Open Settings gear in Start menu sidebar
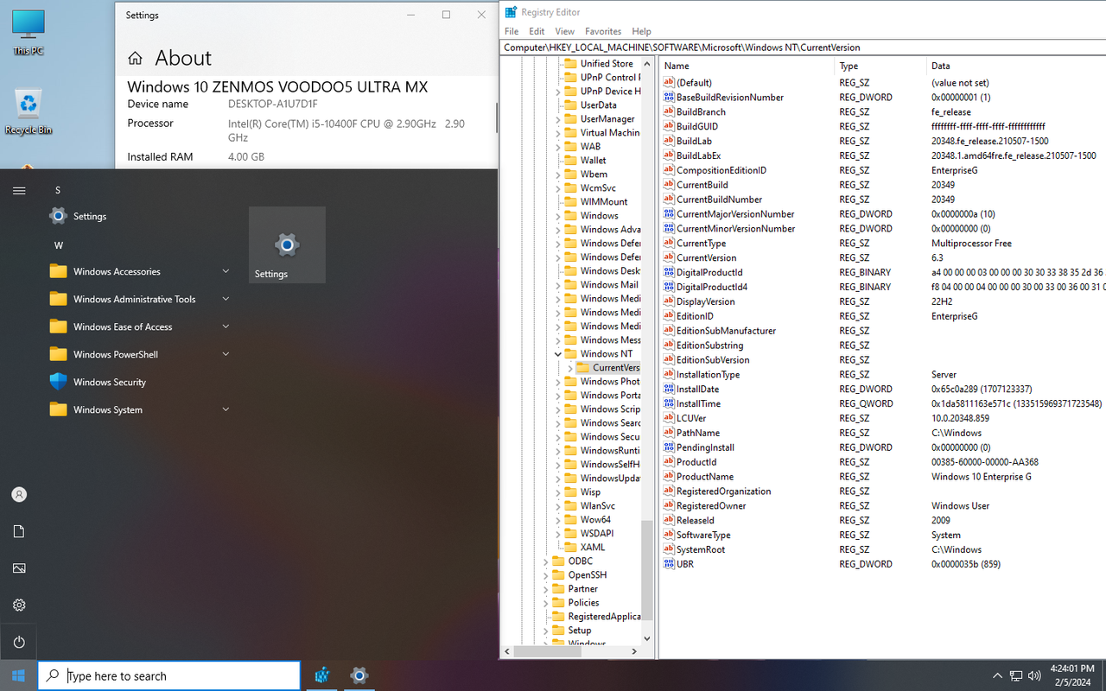This screenshot has height=691, width=1106. tap(19, 605)
